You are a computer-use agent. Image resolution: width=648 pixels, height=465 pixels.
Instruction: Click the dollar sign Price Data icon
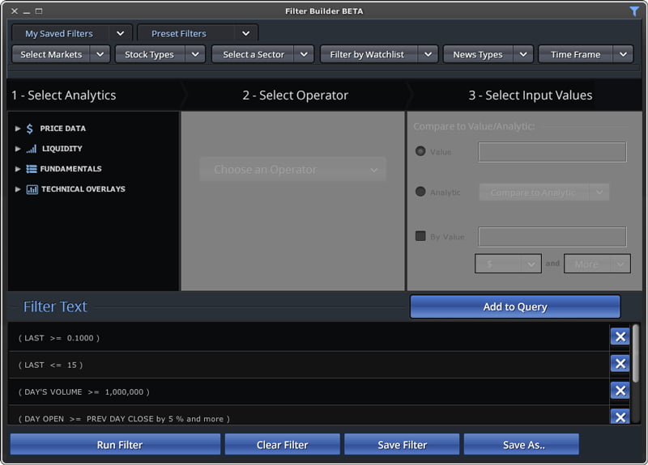(x=30, y=129)
